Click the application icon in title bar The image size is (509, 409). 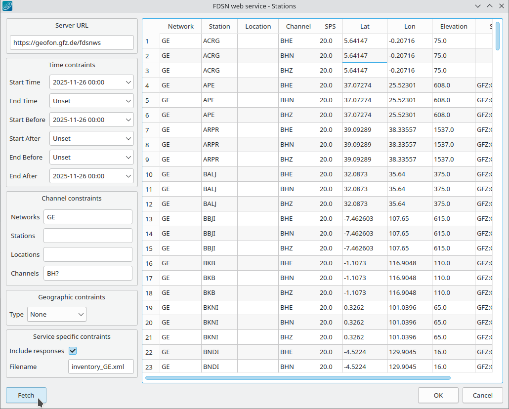pos(8,6)
